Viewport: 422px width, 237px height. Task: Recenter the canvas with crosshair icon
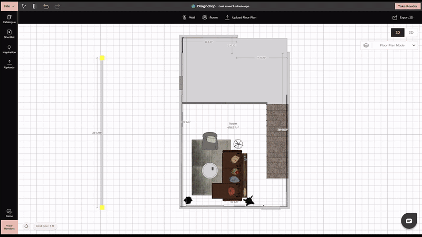tap(26, 226)
